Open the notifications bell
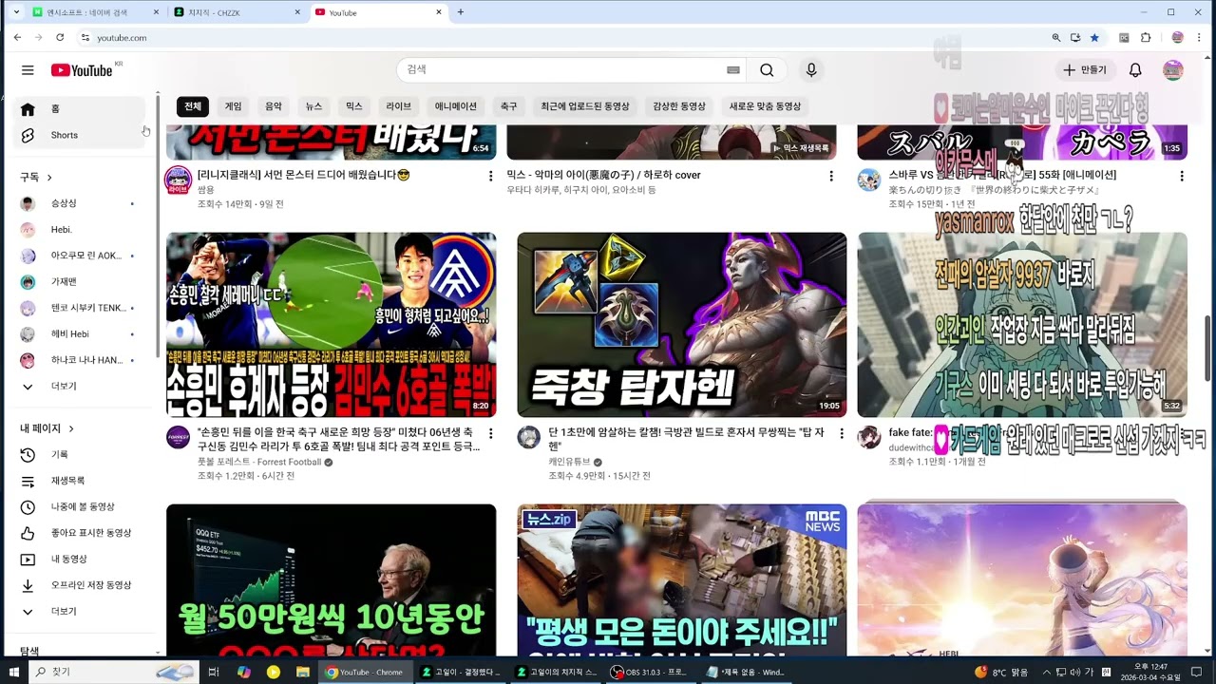The image size is (1216, 684). point(1135,70)
